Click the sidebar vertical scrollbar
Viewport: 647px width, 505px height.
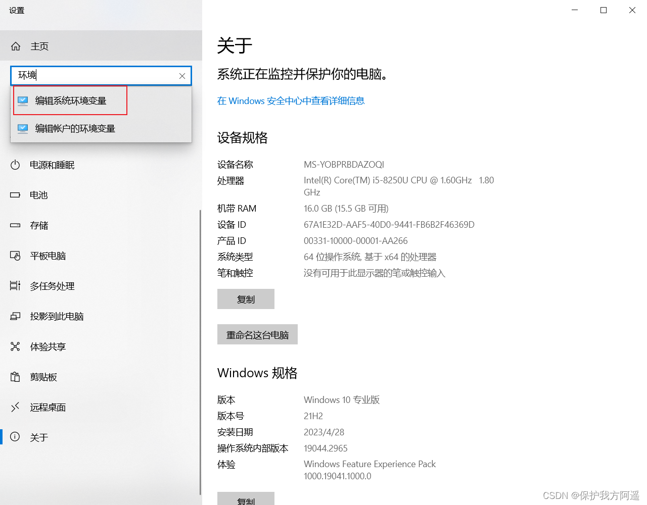201,352
